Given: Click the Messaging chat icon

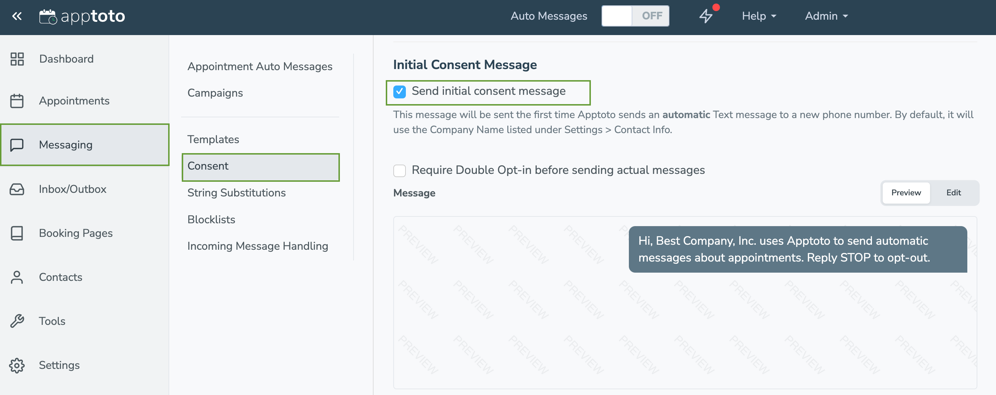Looking at the screenshot, I should (18, 144).
